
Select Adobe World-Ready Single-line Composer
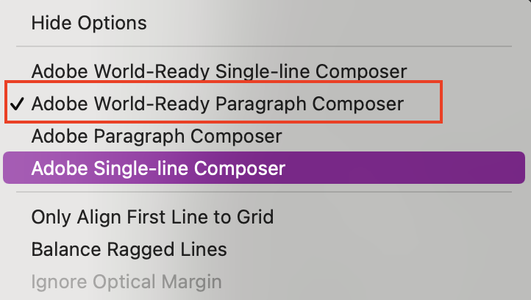(218, 71)
